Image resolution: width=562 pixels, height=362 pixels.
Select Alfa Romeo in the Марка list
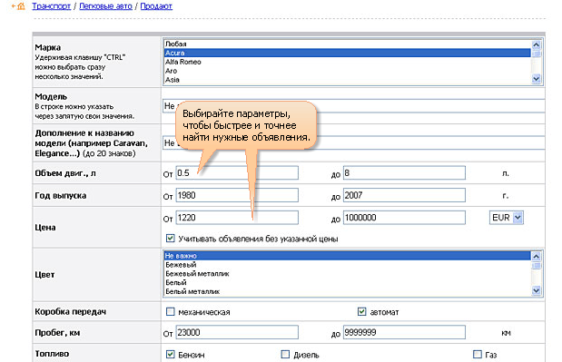tap(348, 62)
